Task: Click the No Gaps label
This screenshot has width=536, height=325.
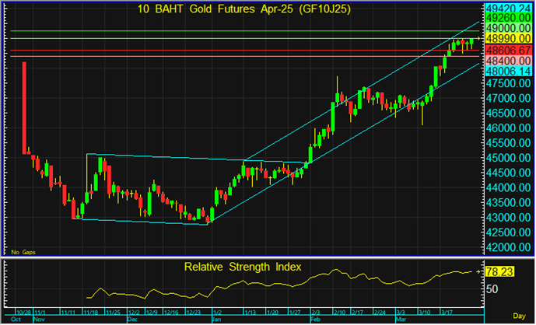Action: [x=23, y=252]
